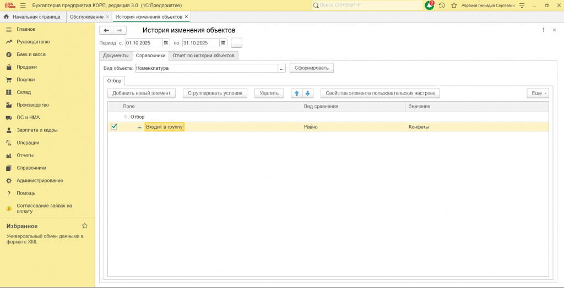Click the Вид сравнения column header
564x288 pixels.
click(x=353, y=107)
